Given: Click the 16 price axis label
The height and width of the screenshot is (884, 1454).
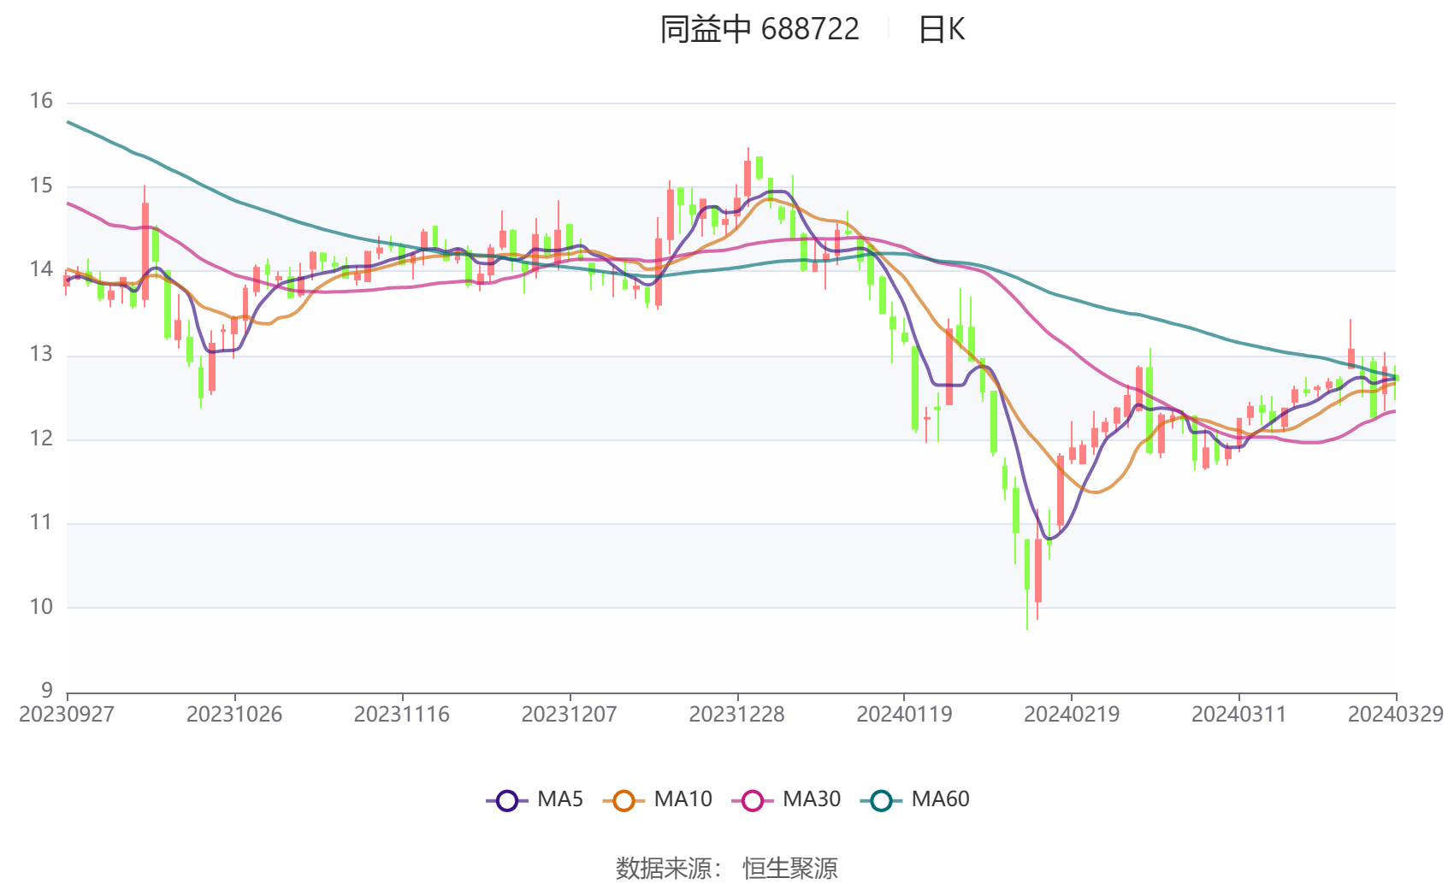Looking at the screenshot, I should click(41, 101).
